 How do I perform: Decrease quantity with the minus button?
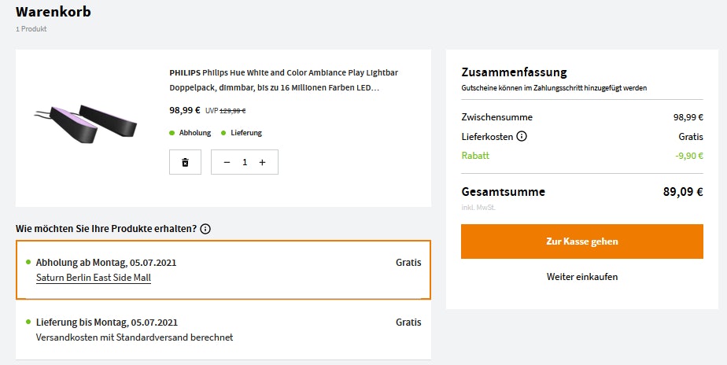click(x=227, y=162)
